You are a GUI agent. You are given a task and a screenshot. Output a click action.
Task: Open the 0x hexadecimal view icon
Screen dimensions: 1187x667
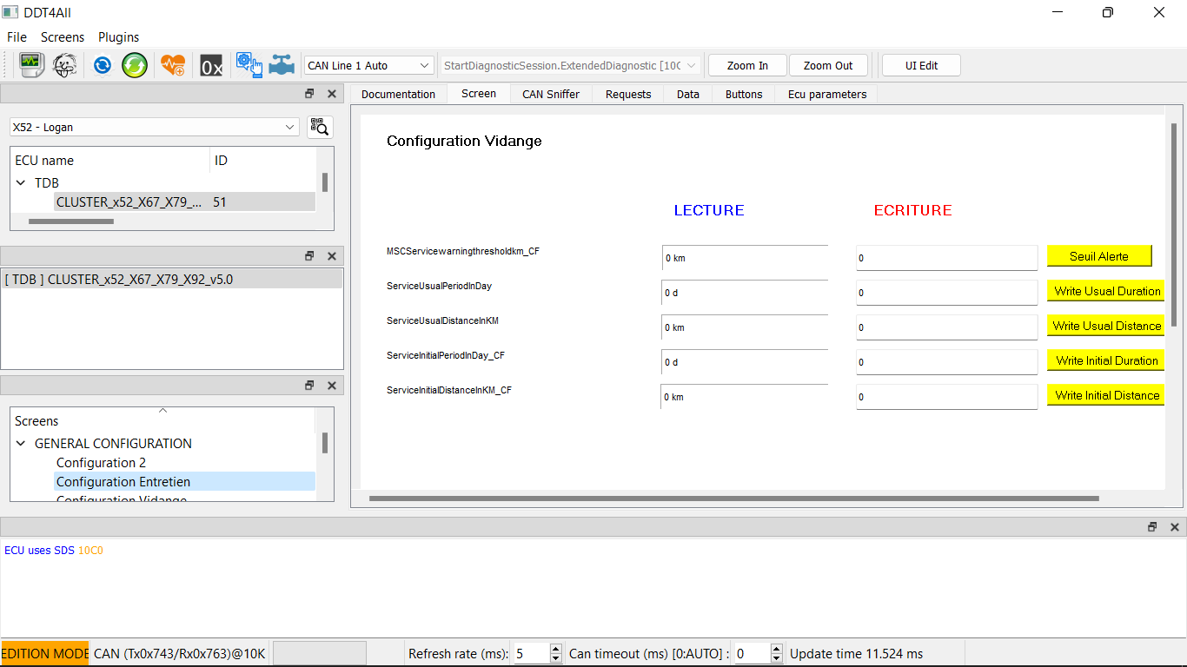(x=210, y=64)
